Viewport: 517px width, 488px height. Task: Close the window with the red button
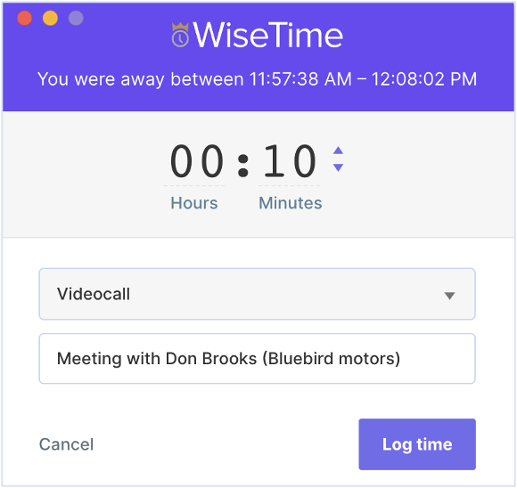tap(24, 18)
